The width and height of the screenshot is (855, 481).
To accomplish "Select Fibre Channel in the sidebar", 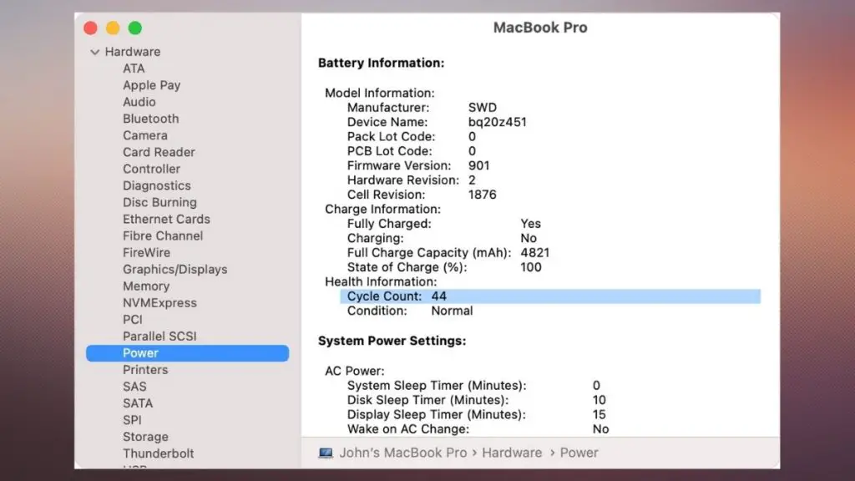I will (x=163, y=236).
